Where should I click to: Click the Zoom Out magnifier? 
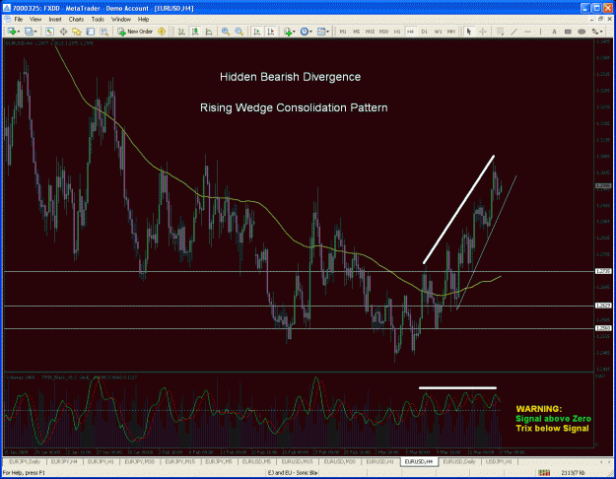(239, 32)
